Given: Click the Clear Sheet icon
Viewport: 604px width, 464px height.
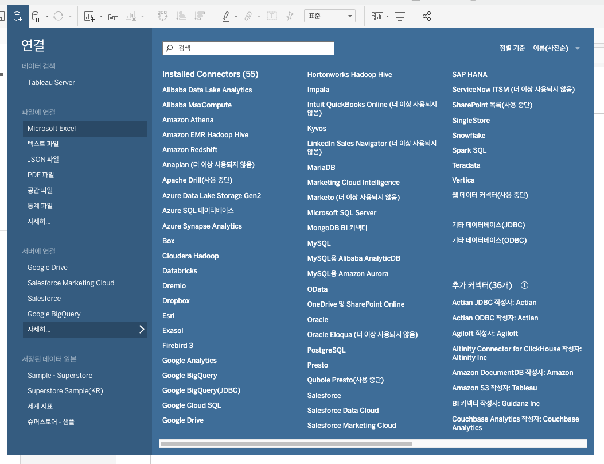Looking at the screenshot, I should 131,16.
